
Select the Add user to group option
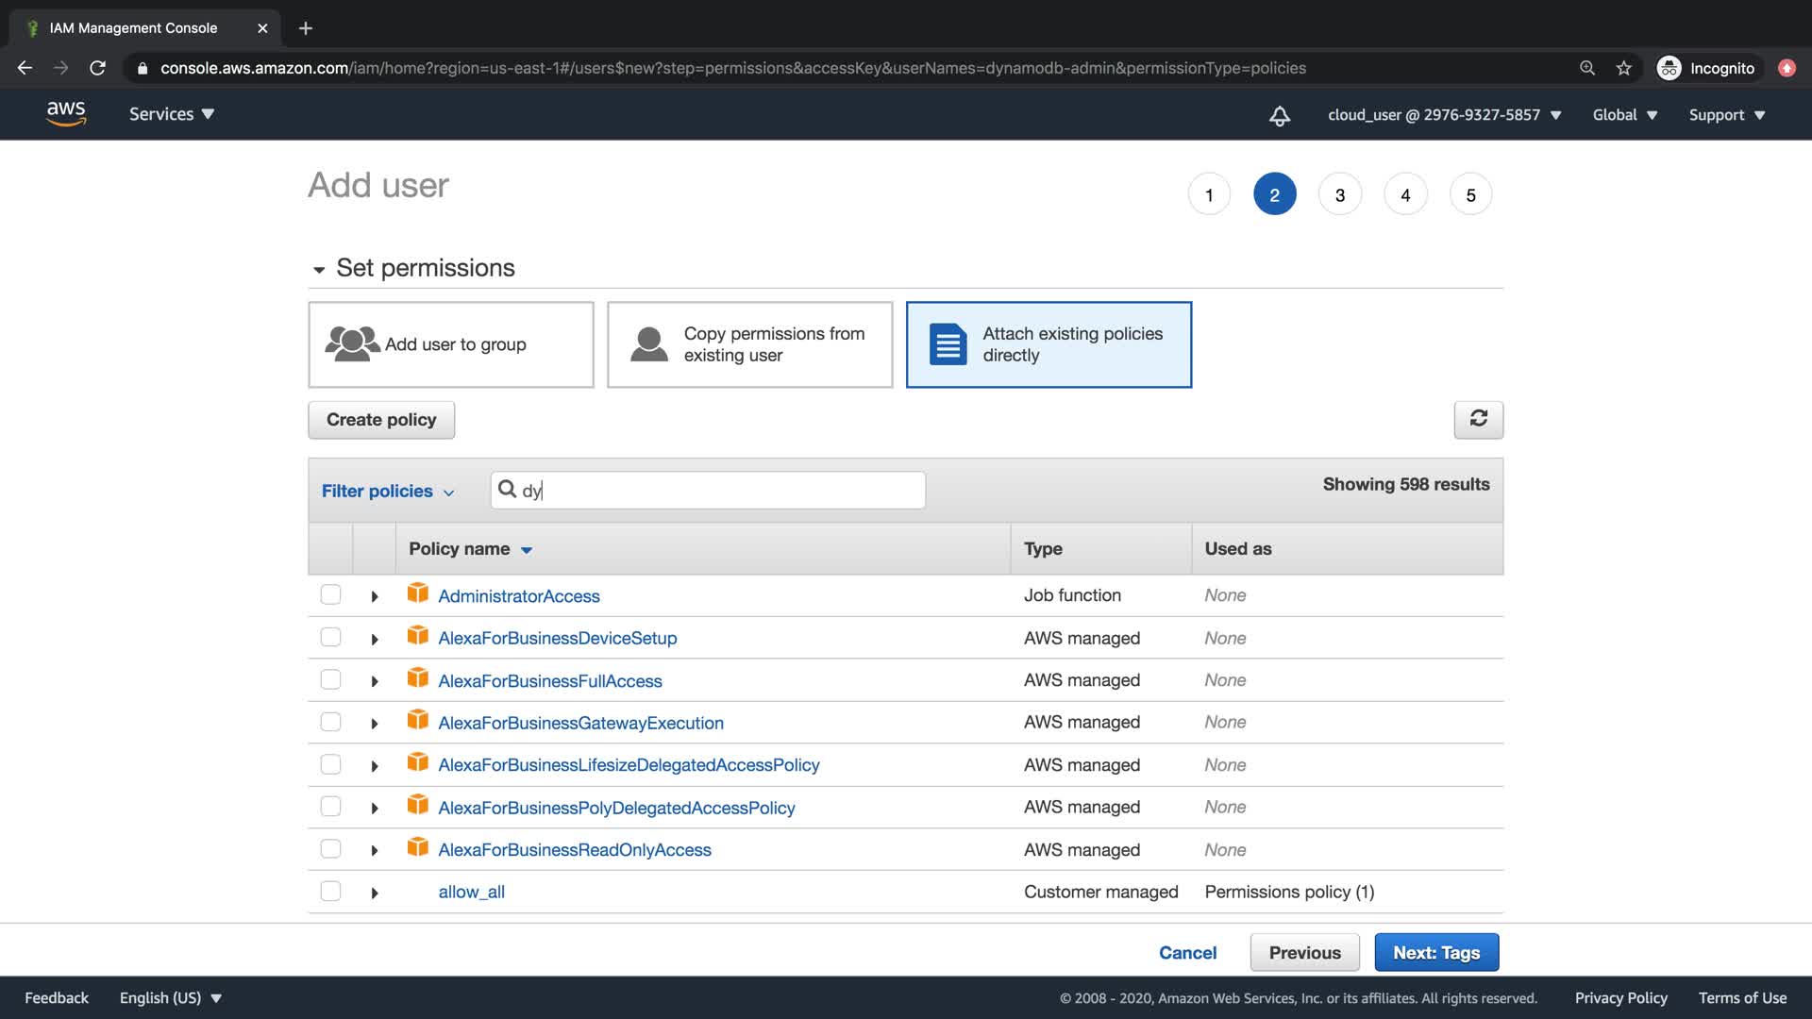coord(451,344)
